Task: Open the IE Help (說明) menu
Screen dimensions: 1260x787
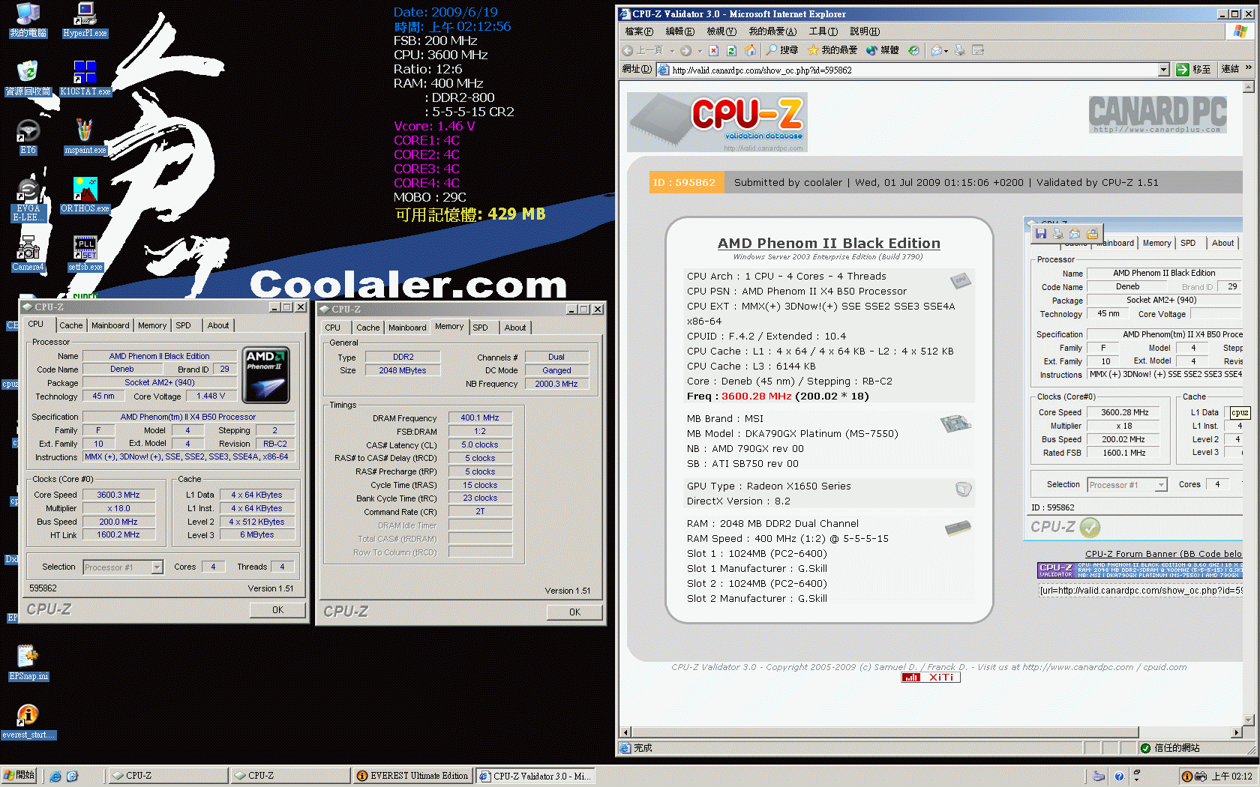Action: [864, 31]
